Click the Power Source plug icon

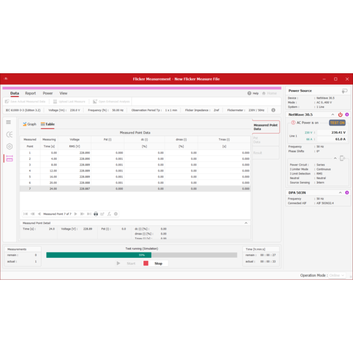click(x=344, y=91)
